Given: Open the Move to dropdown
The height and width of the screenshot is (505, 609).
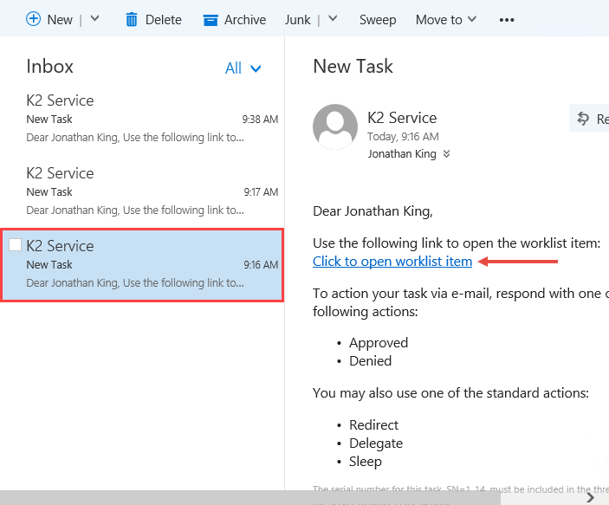Looking at the screenshot, I should (446, 20).
